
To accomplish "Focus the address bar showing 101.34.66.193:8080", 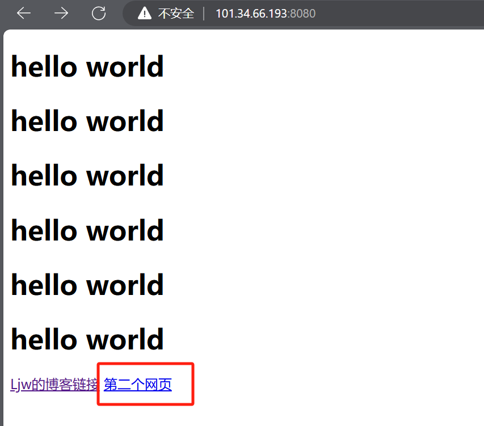I will click(x=266, y=14).
